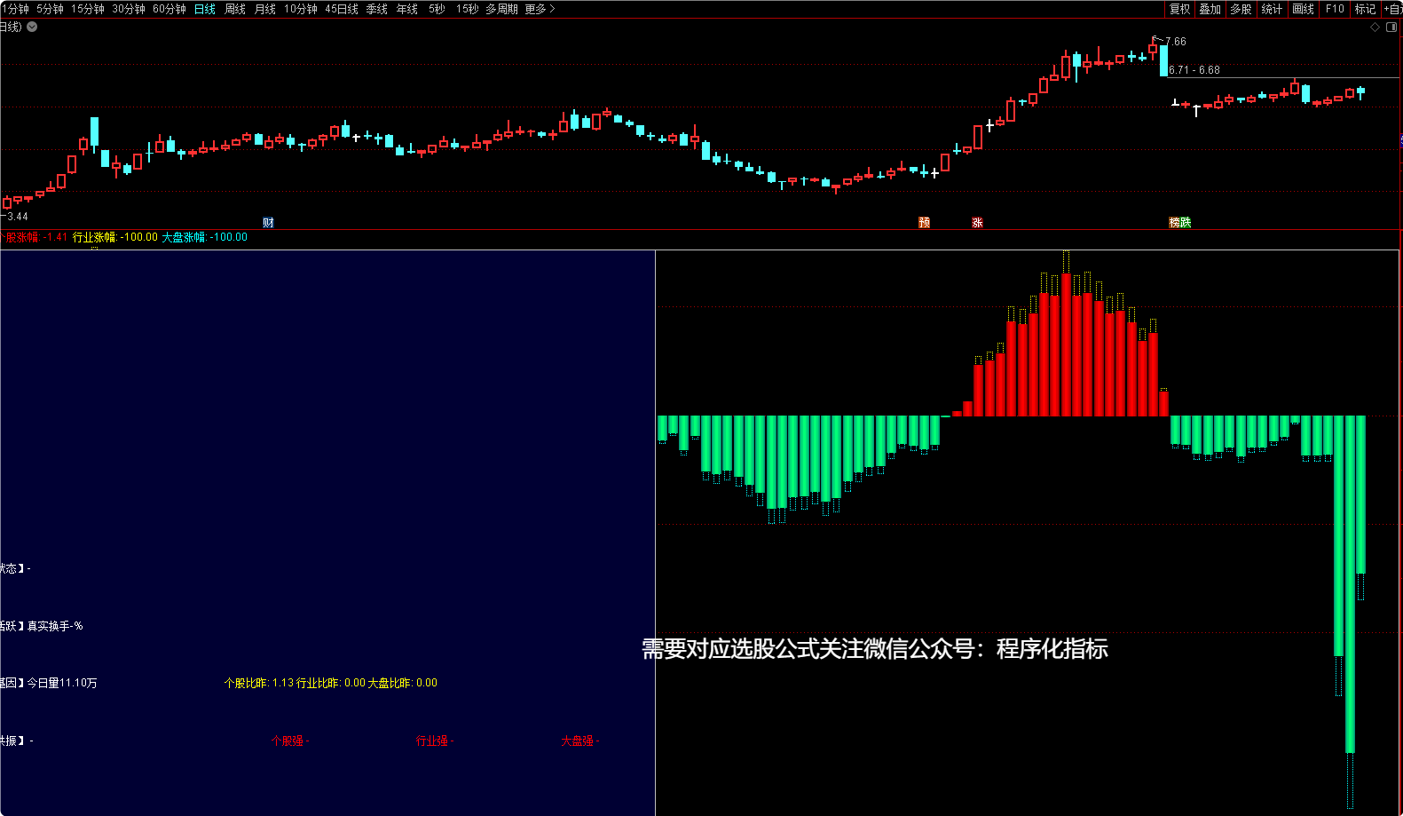
Task: Click the orange 预 event marker
Action: pos(924,223)
